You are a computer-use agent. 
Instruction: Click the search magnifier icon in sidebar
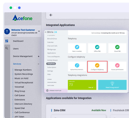pos(7,48)
